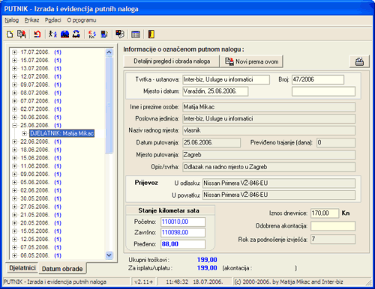Click the tree scrollbar up arrow

point(109,52)
